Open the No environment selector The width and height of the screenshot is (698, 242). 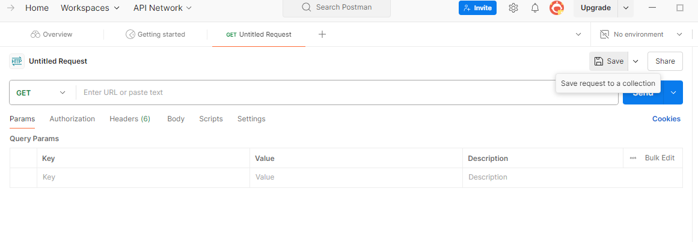point(641,34)
